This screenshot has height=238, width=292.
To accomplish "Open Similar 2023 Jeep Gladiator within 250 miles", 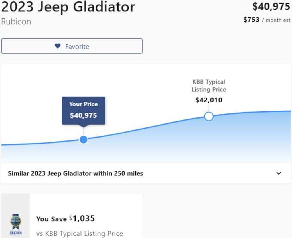I will pos(146,173).
